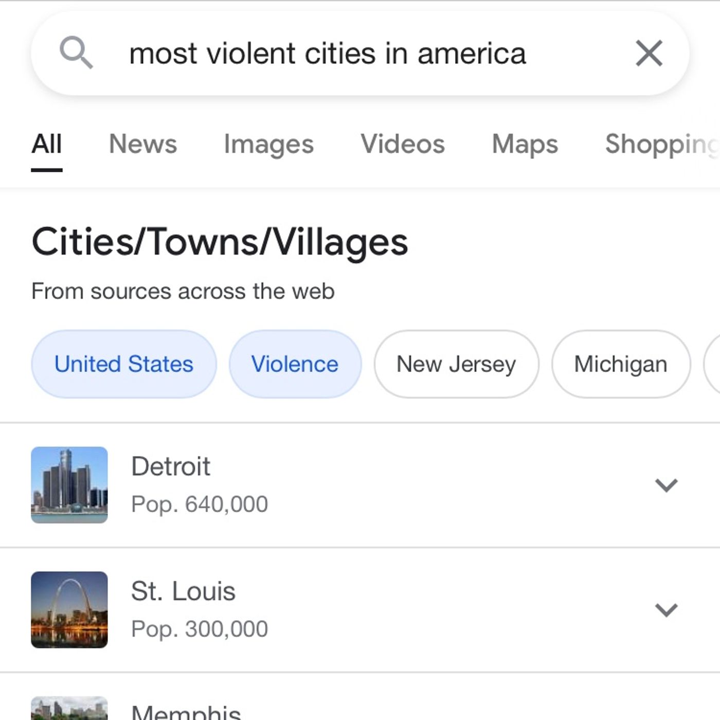The image size is (720, 720).
Task: Expand the Detroit entry chevron
Action: coord(666,485)
